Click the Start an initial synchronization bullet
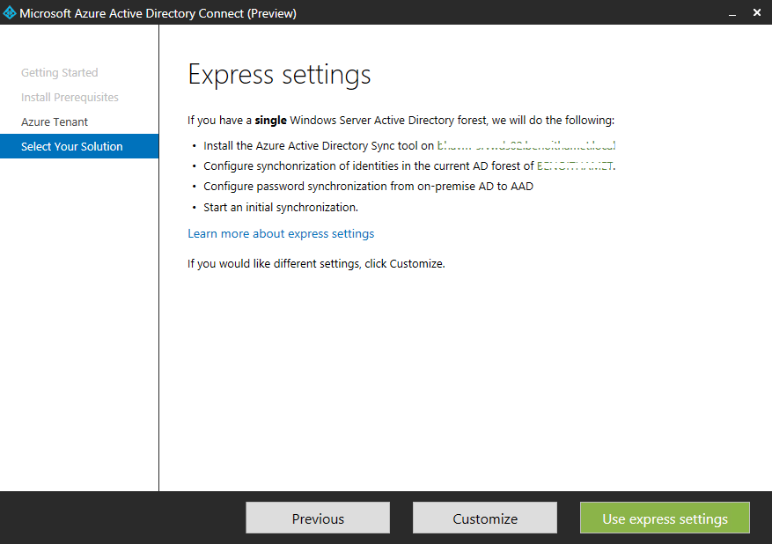 coord(281,208)
